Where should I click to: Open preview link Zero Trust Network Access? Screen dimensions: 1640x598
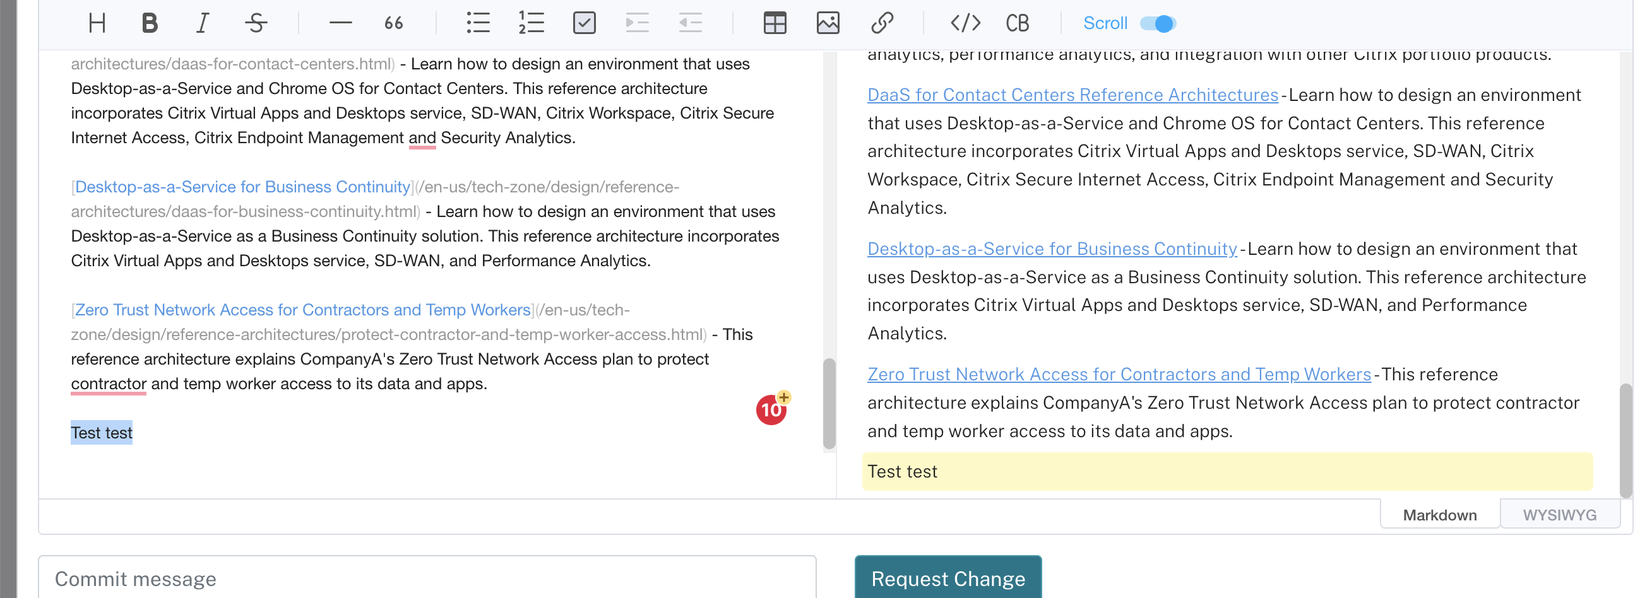1119,374
